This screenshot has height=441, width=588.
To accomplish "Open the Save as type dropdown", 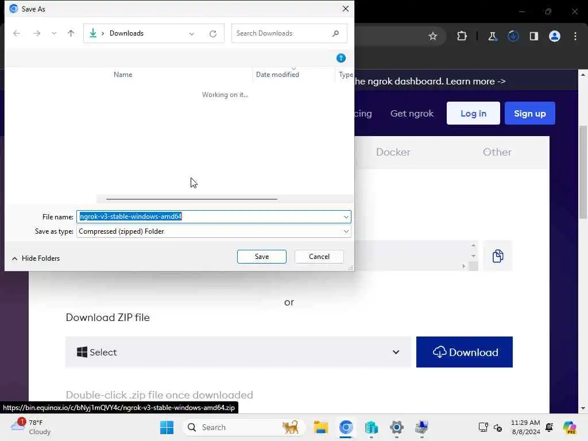I will [214, 231].
